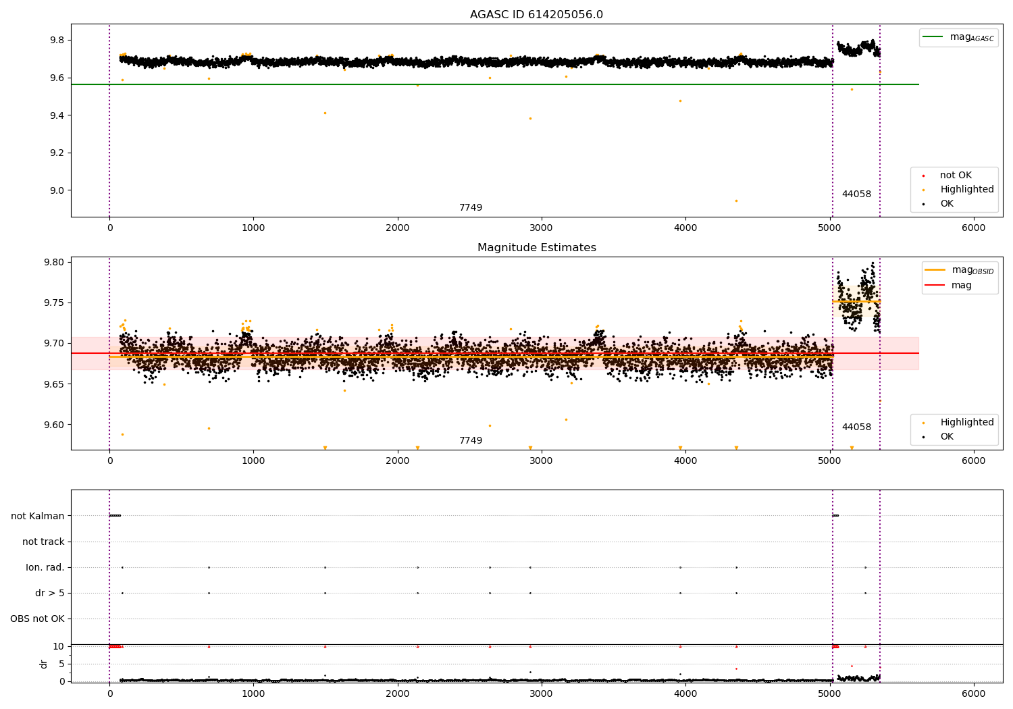Screen dimensions: 1013x709
Task: Click the 'AGASC ID 614205056.0' plot title
Action: click(x=536, y=15)
